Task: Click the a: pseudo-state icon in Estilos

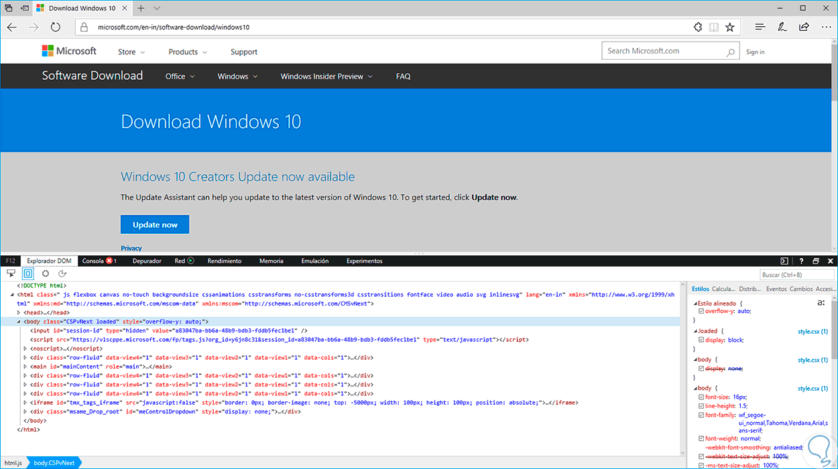Action: pyautogui.click(x=821, y=303)
